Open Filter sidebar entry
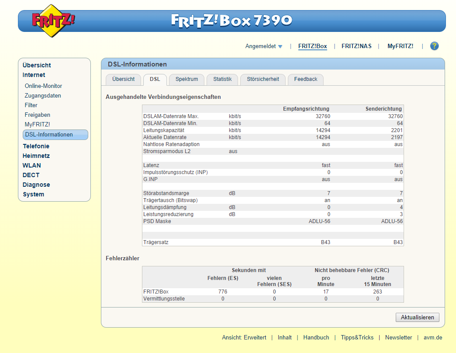The image size is (456, 353). pos(31,105)
